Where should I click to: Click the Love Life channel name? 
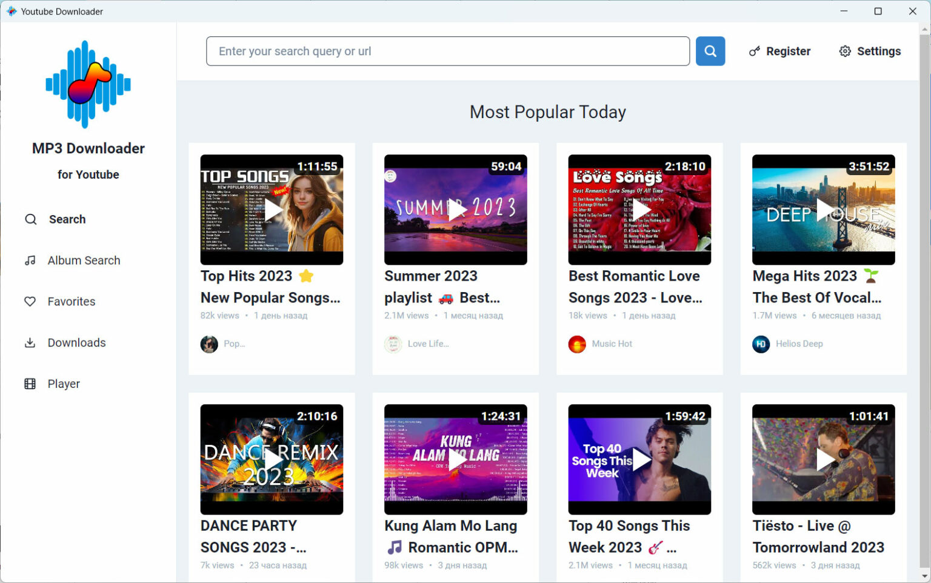click(428, 344)
